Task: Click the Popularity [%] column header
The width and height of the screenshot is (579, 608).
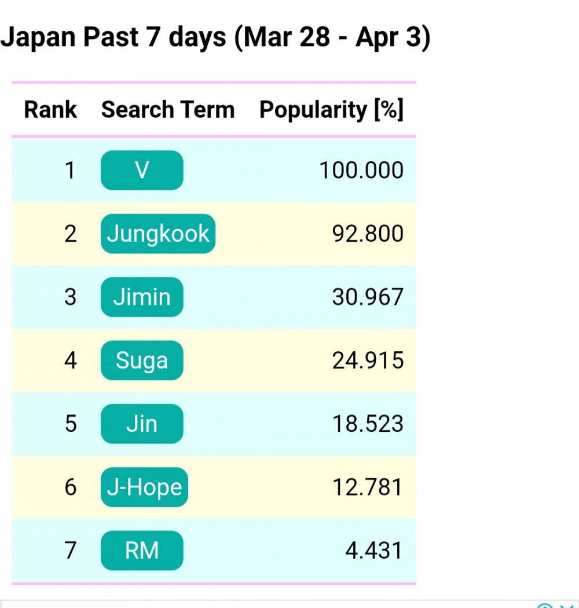Action: tap(332, 110)
